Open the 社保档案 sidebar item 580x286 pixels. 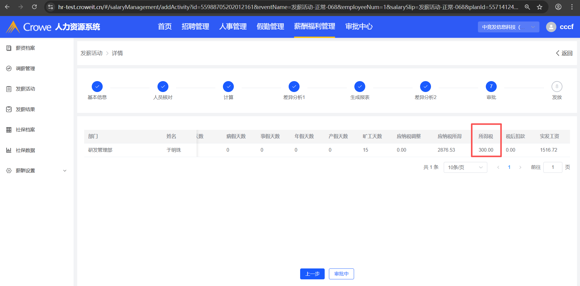(25, 130)
